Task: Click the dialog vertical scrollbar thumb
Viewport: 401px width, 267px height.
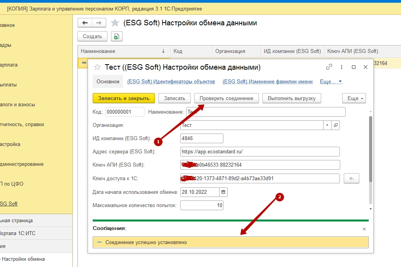Action: pyautogui.click(x=371, y=149)
